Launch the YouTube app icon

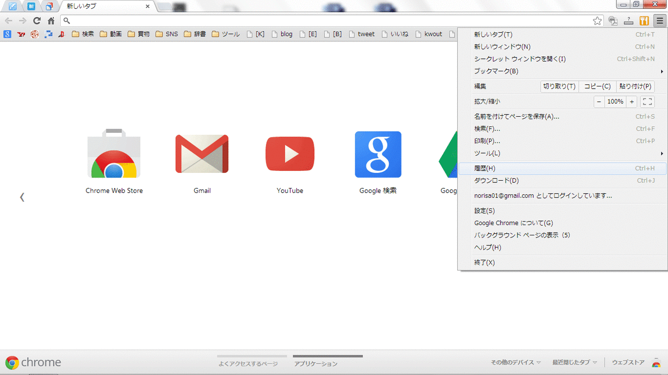tap(290, 154)
